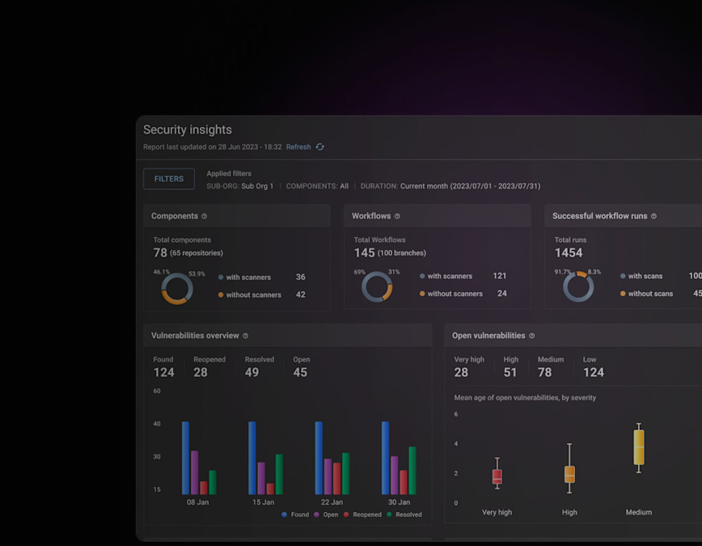Screen dimensions: 702x546
Task: Click the Components donut chart
Action: point(177,289)
